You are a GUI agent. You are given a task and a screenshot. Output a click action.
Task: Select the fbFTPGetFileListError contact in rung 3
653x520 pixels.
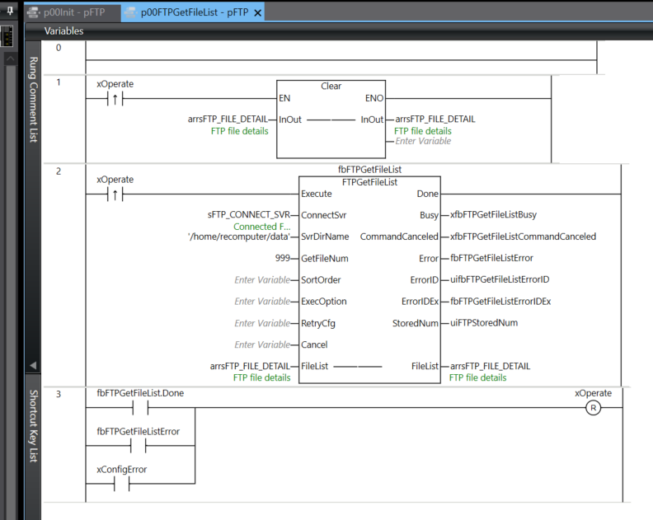139,447
